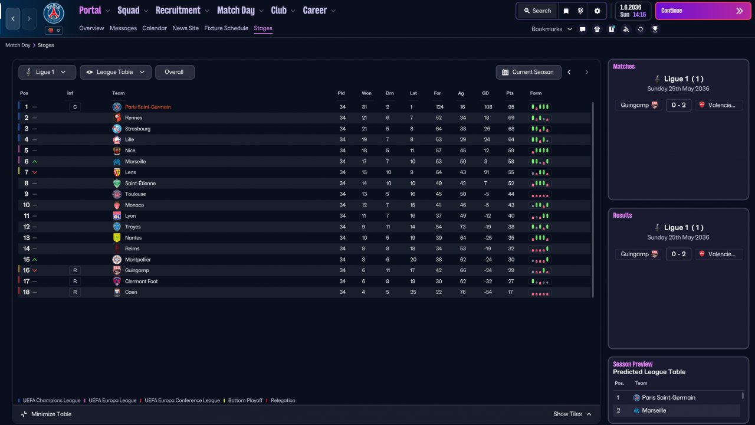Screen dimensions: 755x425
Task: Click the Rennes club badge
Action: 117,118
